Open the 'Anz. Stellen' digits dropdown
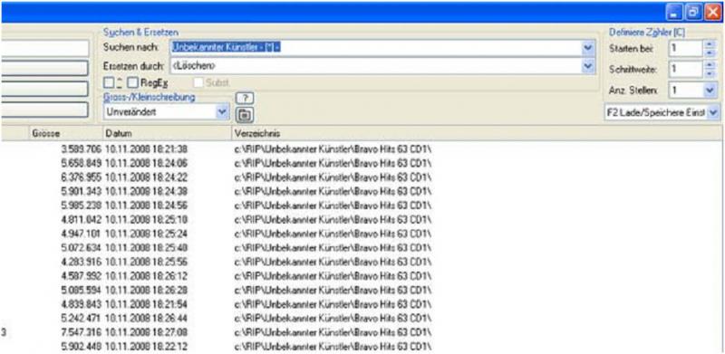The height and width of the screenshot is (354, 725). 710,91
